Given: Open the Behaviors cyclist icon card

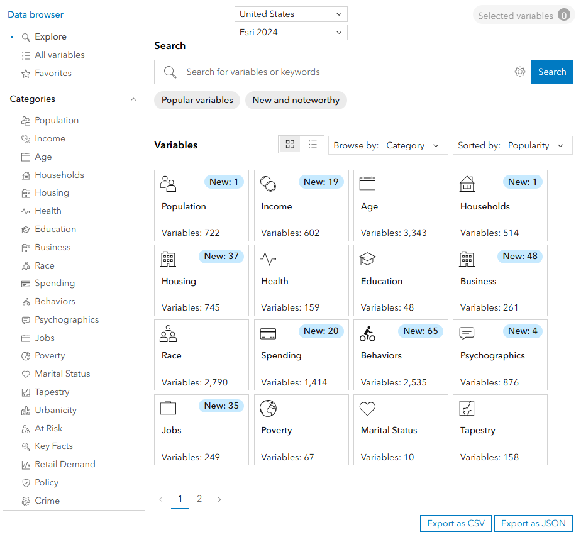Looking at the screenshot, I should (x=401, y=355).
